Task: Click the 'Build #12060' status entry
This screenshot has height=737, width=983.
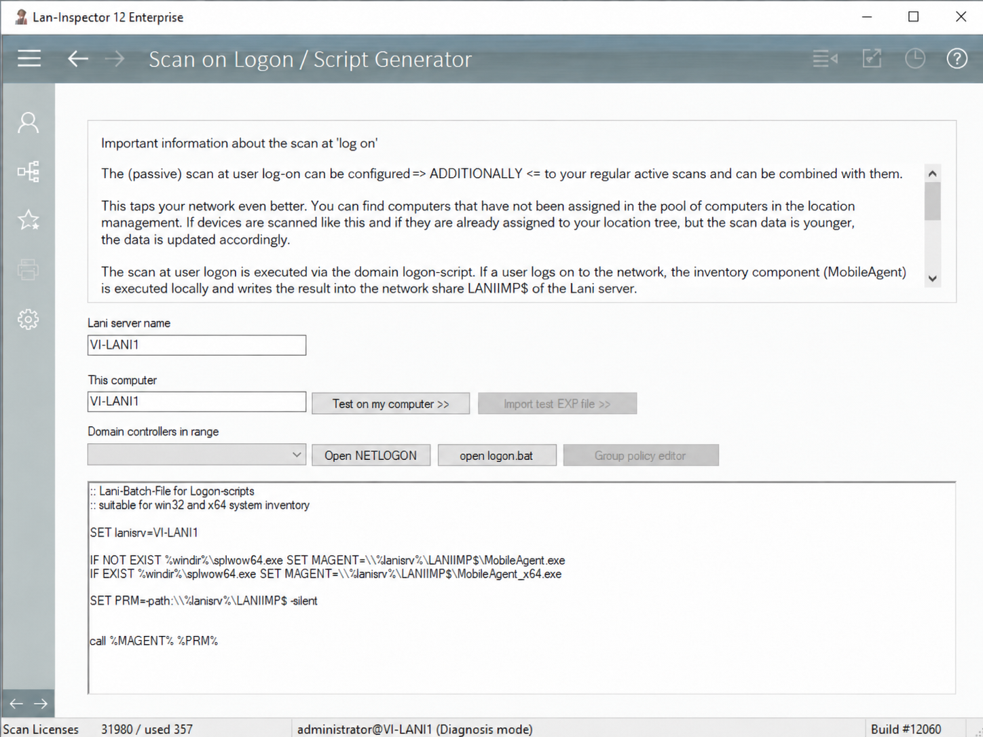Action: point(906,729)
